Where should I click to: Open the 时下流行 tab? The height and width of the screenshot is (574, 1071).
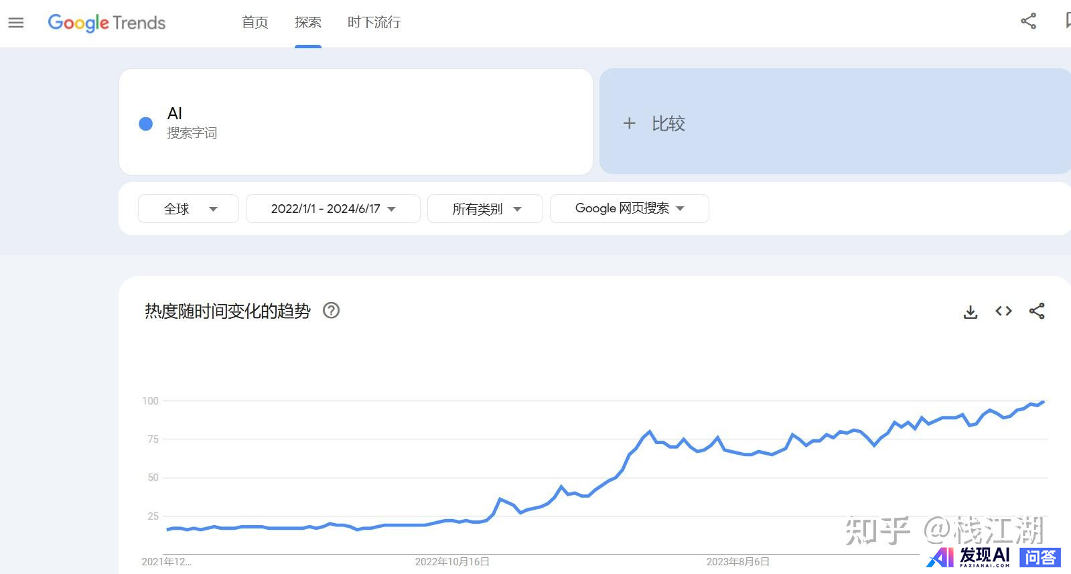(x=374, y=22)
